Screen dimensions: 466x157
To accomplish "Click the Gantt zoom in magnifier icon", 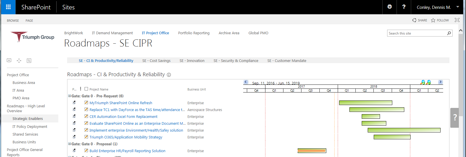I will [423, 82].
